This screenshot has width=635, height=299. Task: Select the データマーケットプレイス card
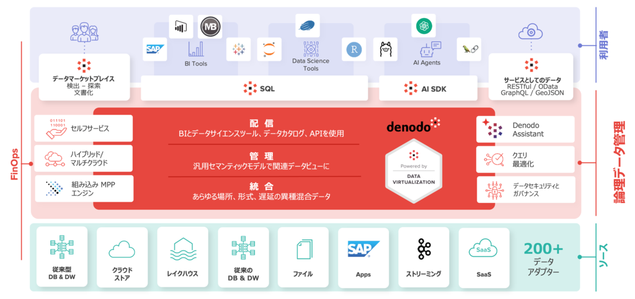coord(84,77)
